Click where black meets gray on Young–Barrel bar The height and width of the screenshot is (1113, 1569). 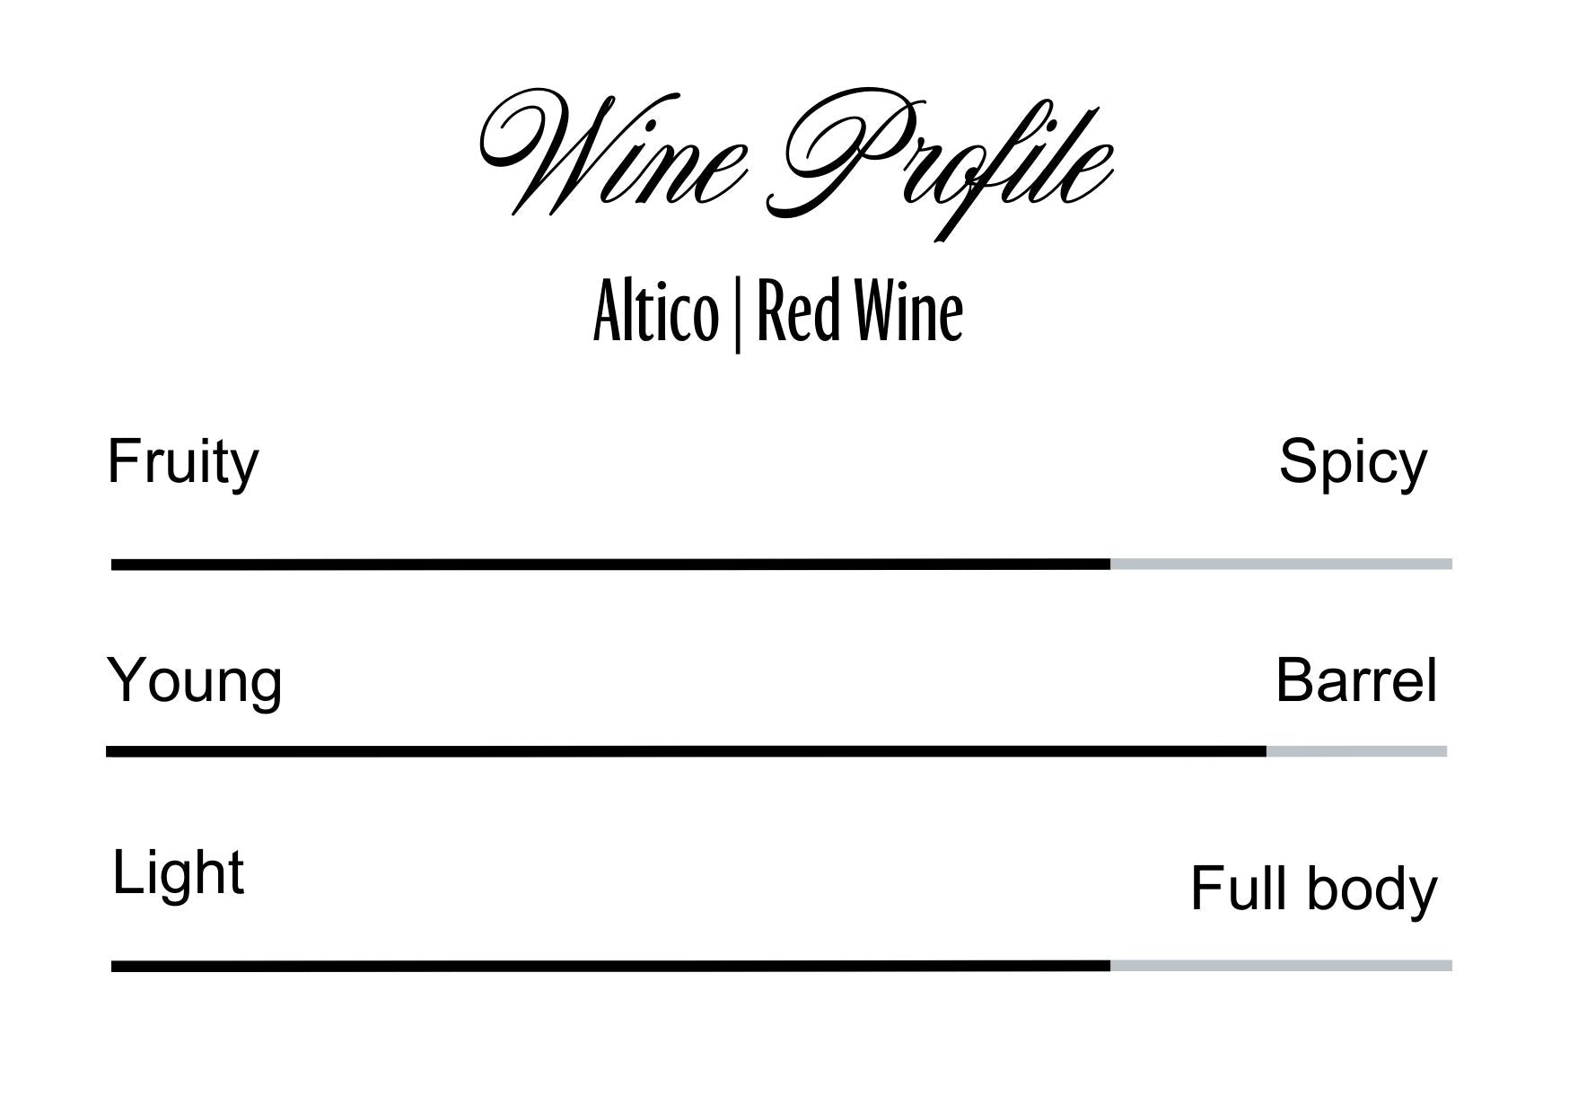pyautogui.click(x=1267, y=751)
